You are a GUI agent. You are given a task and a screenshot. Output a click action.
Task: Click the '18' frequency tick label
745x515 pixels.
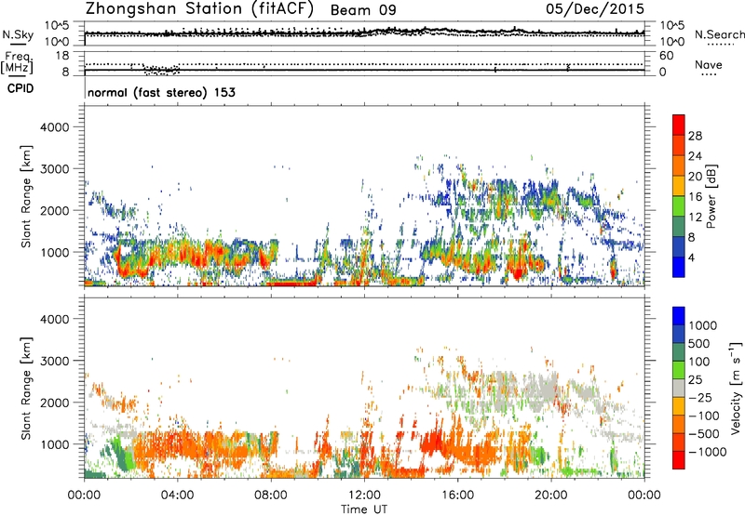(x=62, y=56)
